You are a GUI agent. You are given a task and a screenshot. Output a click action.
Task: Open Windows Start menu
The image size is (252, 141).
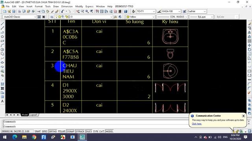coord(5,137)
